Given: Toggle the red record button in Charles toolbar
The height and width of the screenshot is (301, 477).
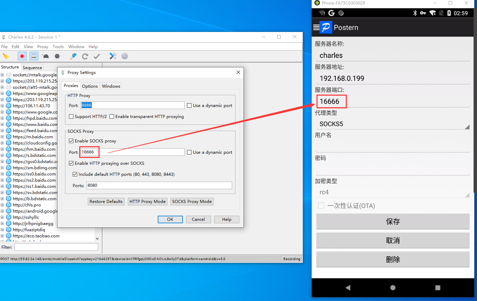Looking at the screenshot, I should coord(22,56).
